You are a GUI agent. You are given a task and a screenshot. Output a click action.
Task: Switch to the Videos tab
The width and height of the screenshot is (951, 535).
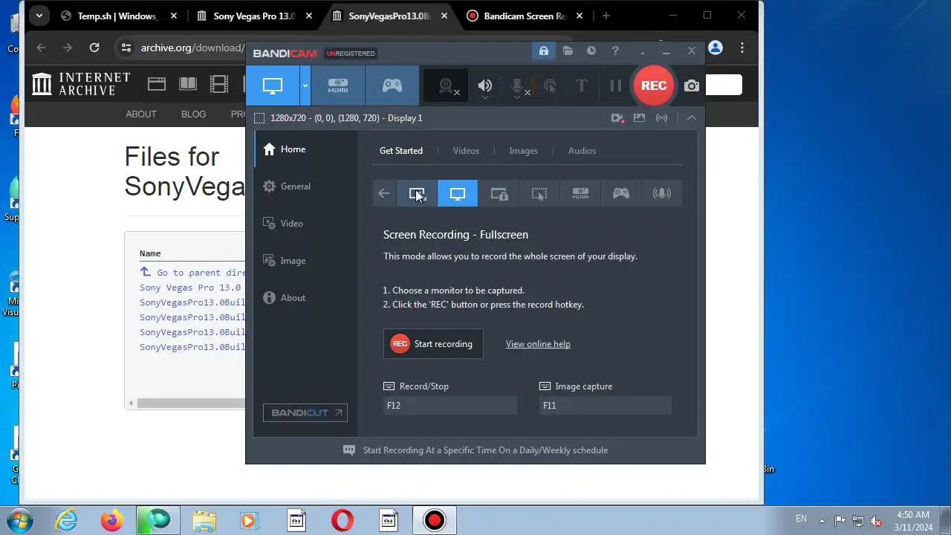pyautogui.click(x=466, y=151)
